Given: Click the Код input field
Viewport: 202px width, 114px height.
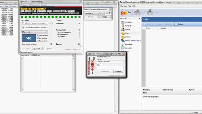Looking at the screenshot, I should click(110, 67).
